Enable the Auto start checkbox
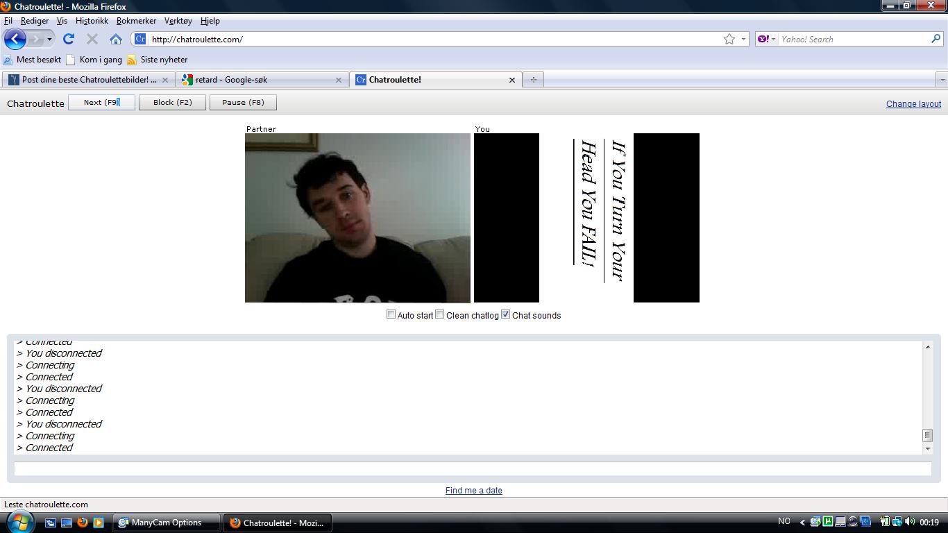 [391, 314]
